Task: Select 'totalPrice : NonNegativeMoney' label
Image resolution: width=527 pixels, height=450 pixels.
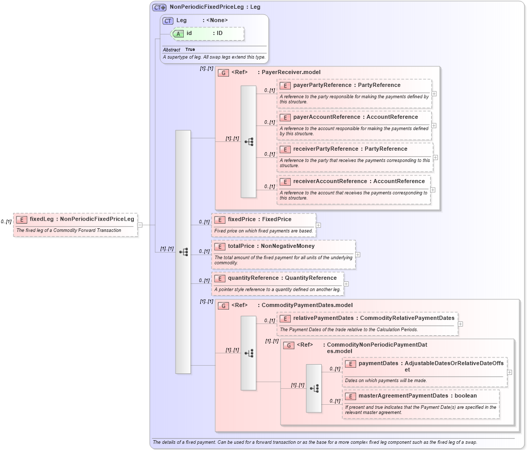Action: tap(271, 246)
